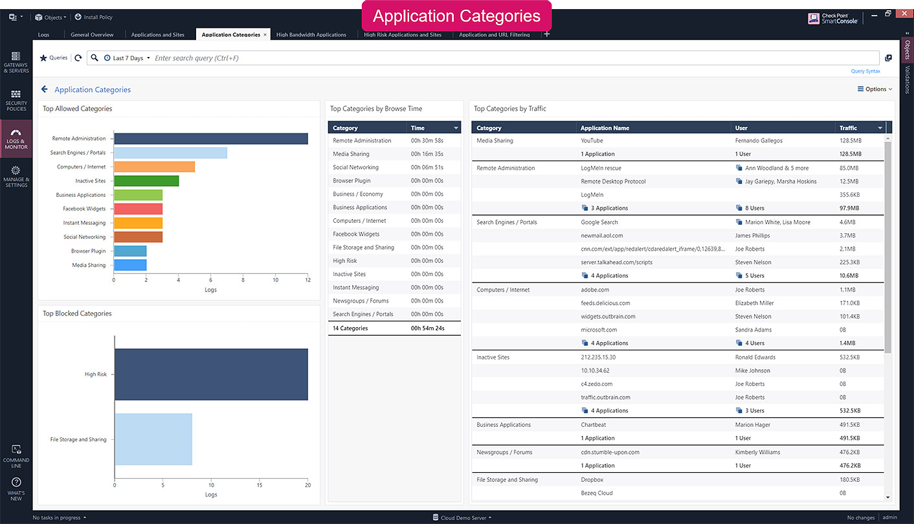
Task: Switch to High Risk Applications and Sites tab
Action: (x=403, y=35)
